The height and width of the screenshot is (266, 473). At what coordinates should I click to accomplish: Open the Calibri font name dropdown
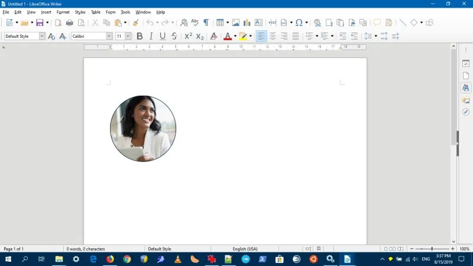[109, 36]
